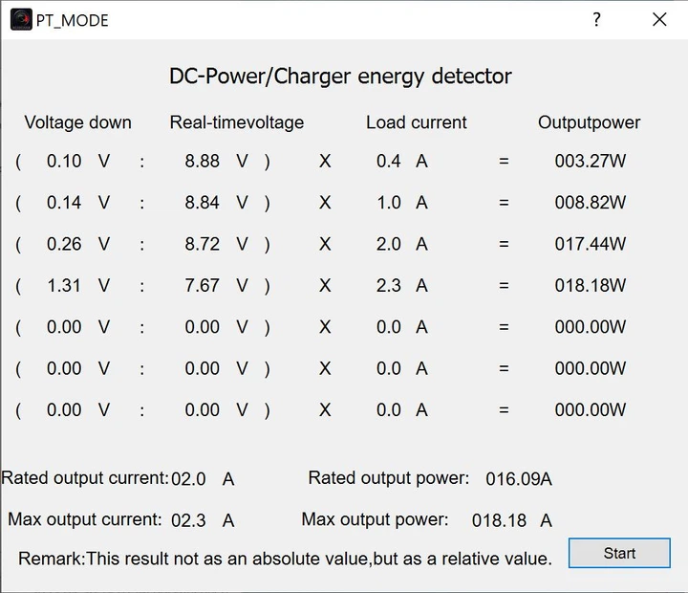Click the max output power value 018.18
The image size is (688, 593).
499,520
